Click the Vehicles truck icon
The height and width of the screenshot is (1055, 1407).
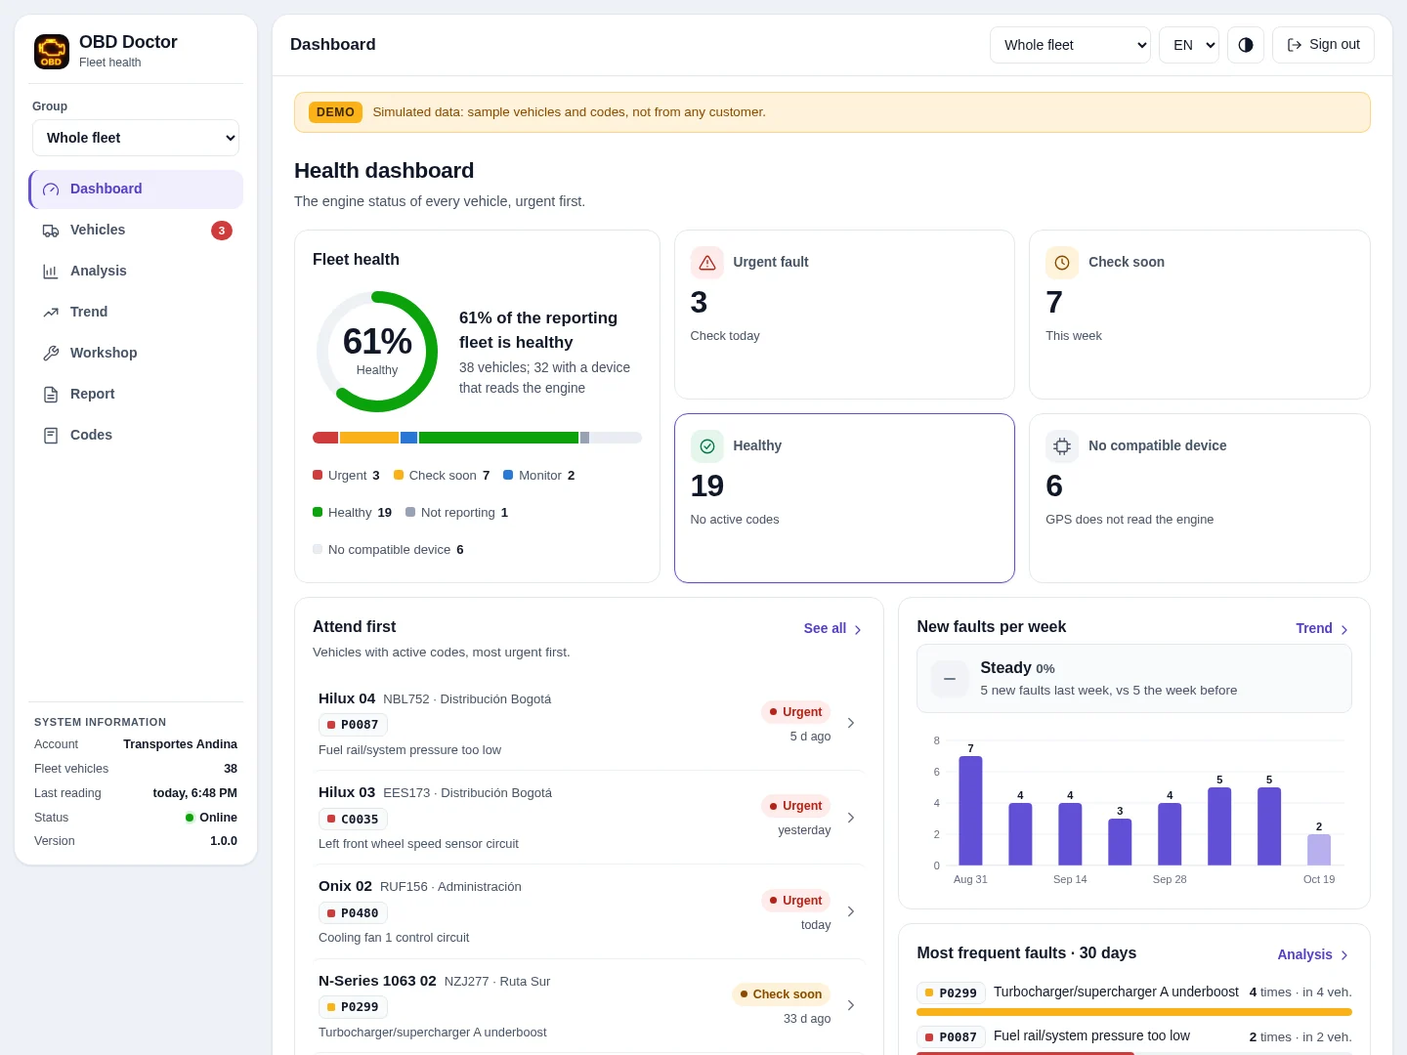coord(51,231)
